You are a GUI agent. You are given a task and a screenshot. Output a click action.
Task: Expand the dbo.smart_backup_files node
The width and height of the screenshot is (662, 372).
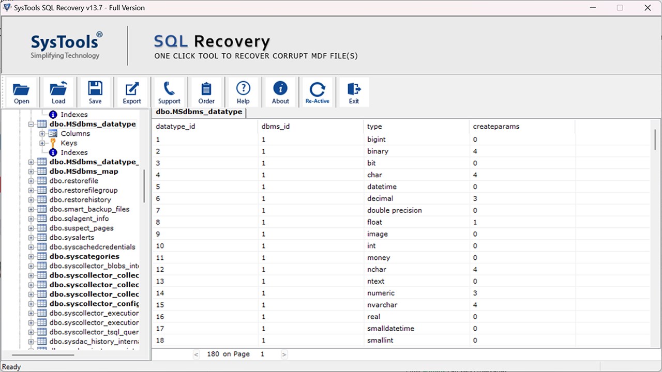pos(31,209)
